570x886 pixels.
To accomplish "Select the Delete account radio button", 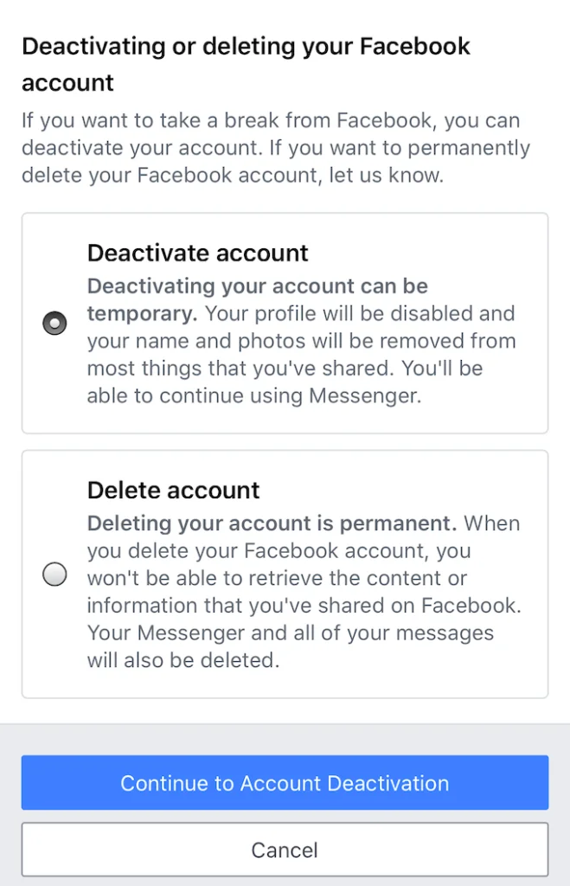I will pos(54,575).
